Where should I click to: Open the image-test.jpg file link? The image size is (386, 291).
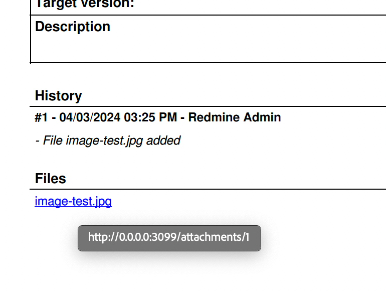[73, 201]
